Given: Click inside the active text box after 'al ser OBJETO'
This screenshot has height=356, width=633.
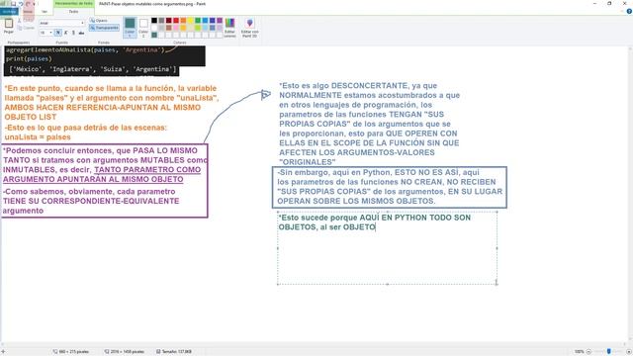Looking at the screenshot, I should click(x=376, y=227).
